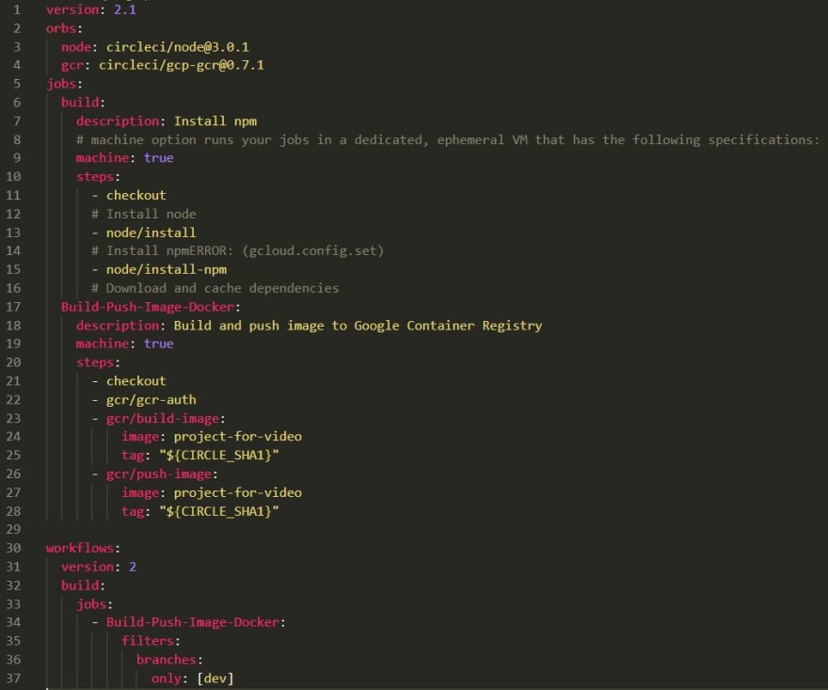Viewport: 828px width, 690px height.
Task: Click the 'build:' key on line 6
Action: point(83,103)
